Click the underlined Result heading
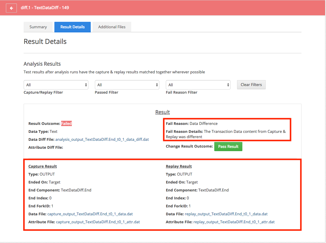The height and width of the screenshot is (243, 326). pyautogui.click(x=163, y=112)
